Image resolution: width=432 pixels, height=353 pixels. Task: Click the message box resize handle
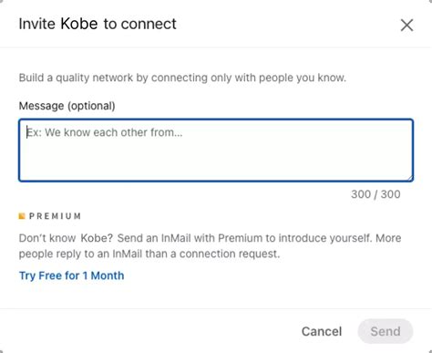pos(410,178)
